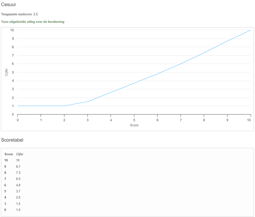Select the table cell with cijfer 2,6

point(18,197)
